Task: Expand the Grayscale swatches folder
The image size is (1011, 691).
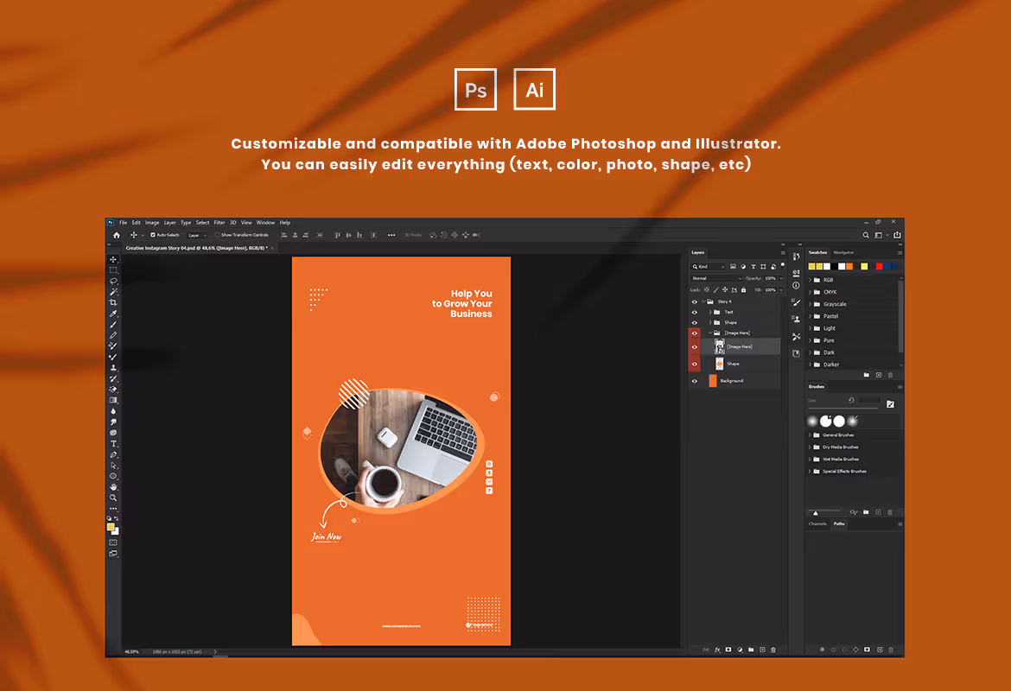Action: (811, 304)
